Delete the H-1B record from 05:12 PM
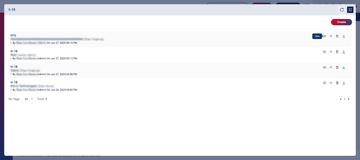360x160 pixels. tap(337, 52)
